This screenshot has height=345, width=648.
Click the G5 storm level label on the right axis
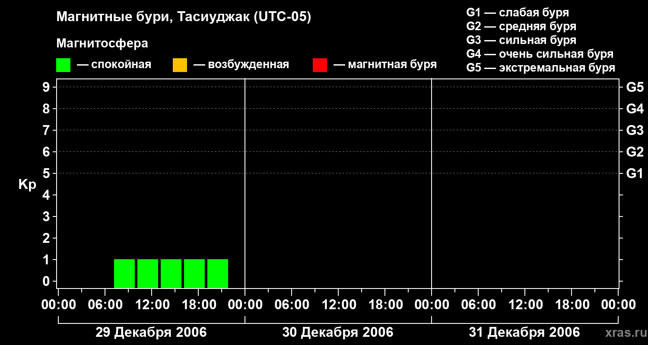(x=635, y=87)
